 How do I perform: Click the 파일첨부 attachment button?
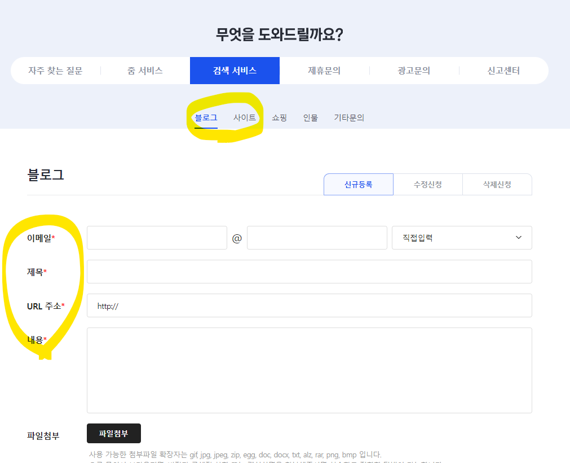click(x=113, y=433)
